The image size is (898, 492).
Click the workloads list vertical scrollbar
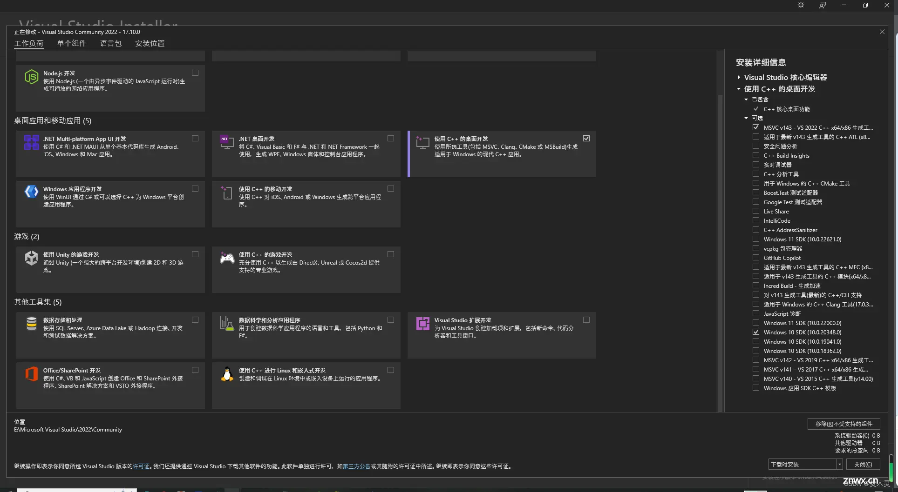[720, 253]
